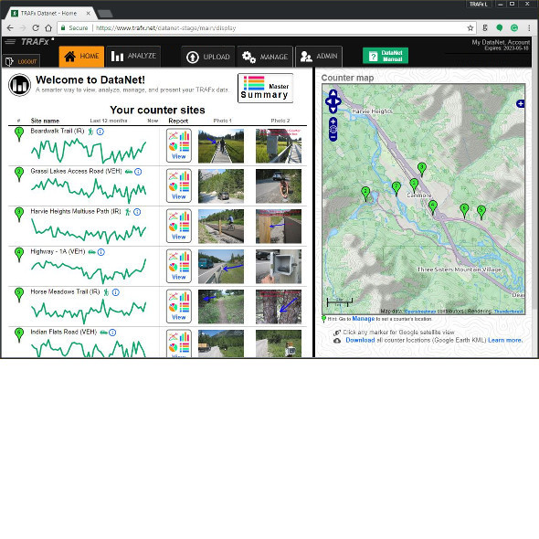This screenshot has height=539, width=539.
Task: Click map marker number 4
Action: (433, 207)
